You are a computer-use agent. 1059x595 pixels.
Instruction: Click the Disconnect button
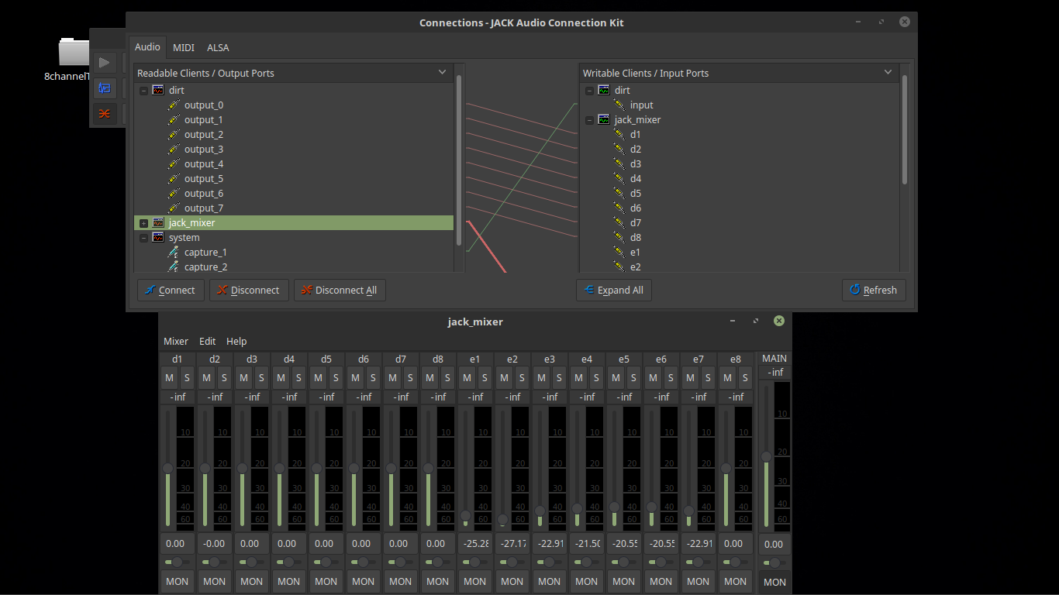click(249, 290)
